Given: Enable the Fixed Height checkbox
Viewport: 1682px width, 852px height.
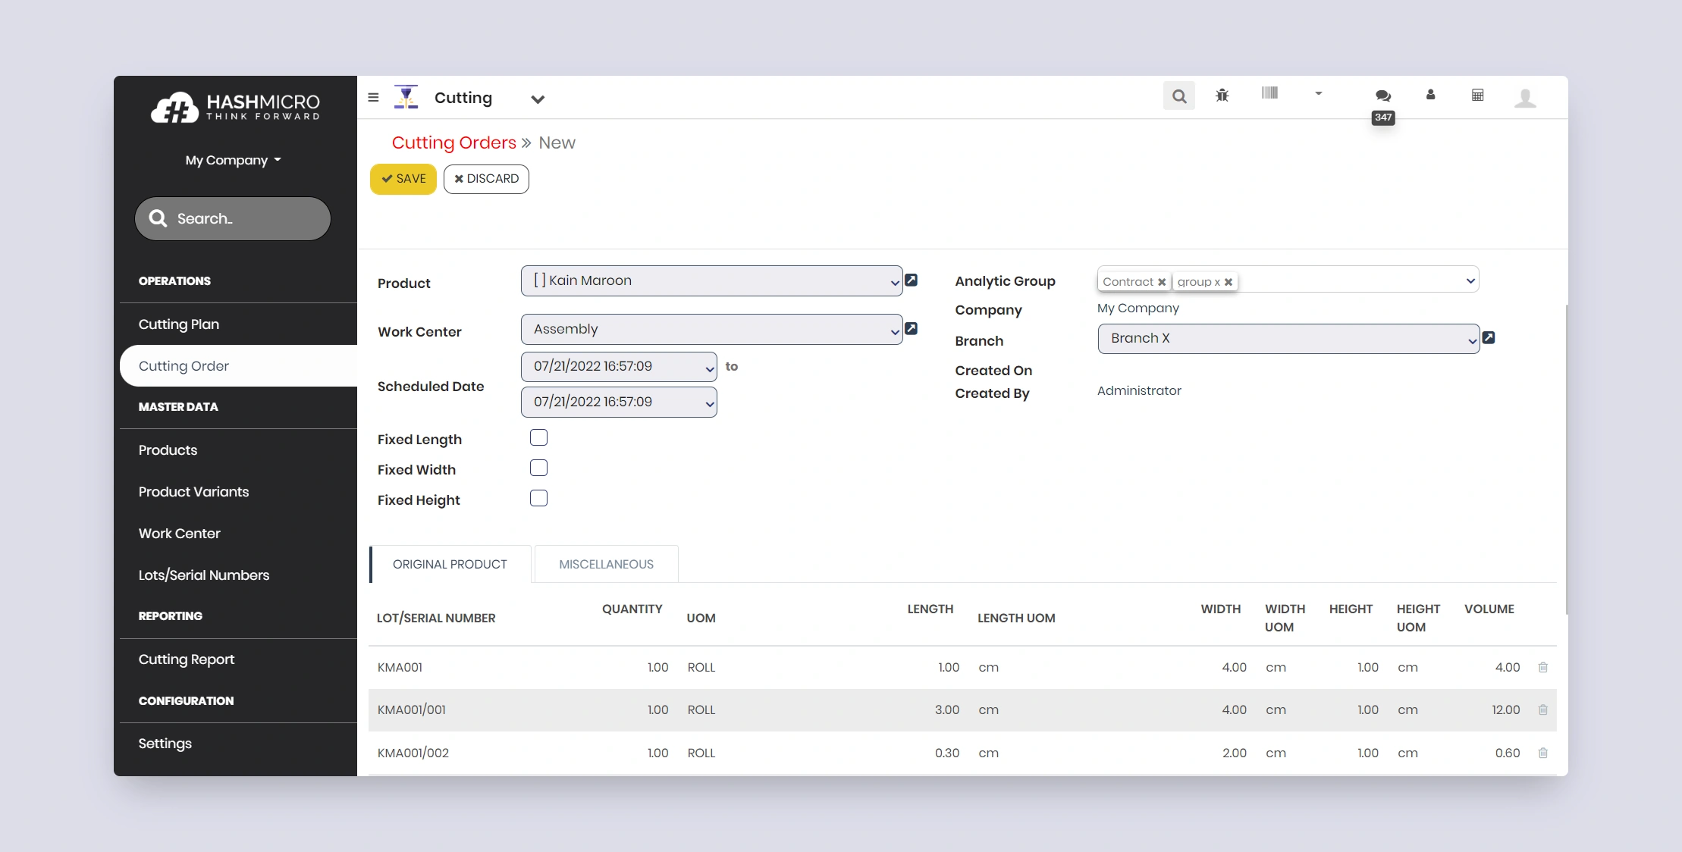Looking at the screenshot, I should (x=538, y=499).
